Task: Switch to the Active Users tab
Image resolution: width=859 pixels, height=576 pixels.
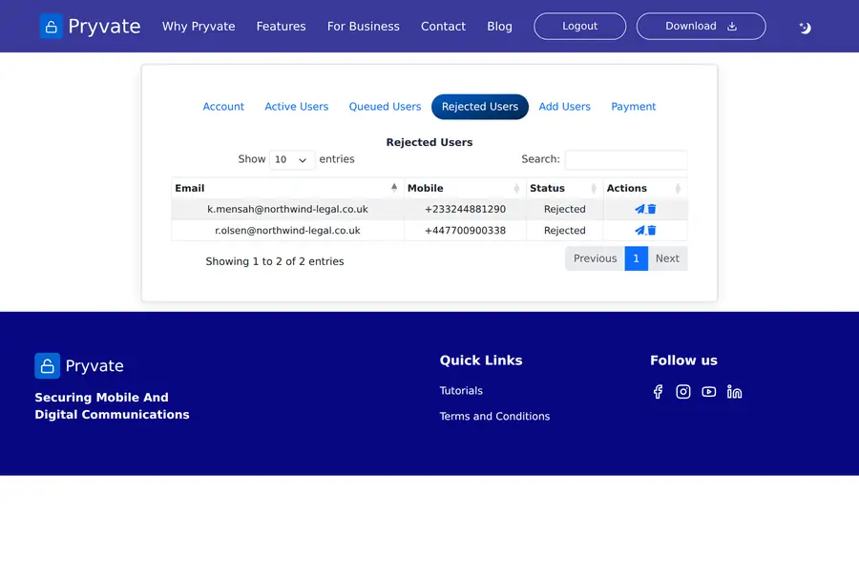Action: tap(297, 107)
